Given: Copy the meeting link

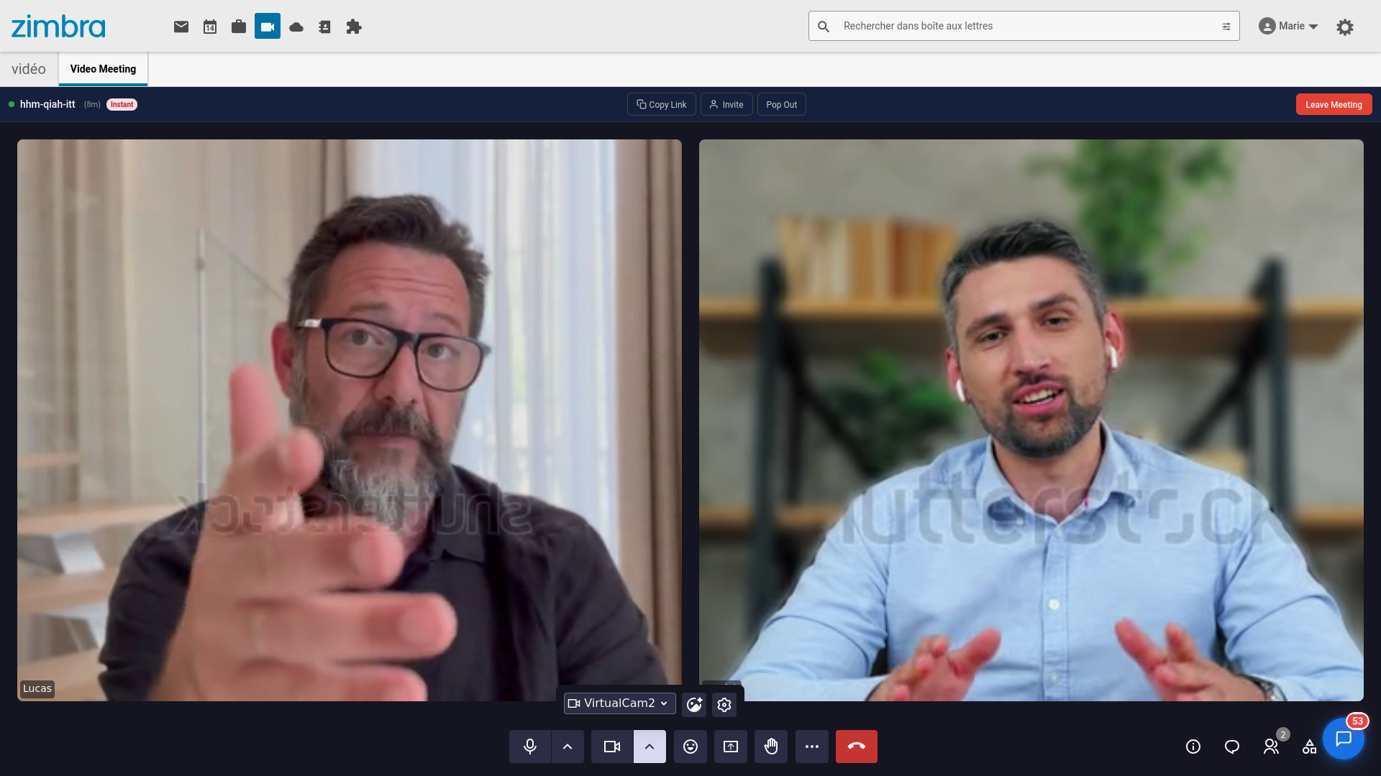Looking at the screenshot, I should click(x=660, y=104).
